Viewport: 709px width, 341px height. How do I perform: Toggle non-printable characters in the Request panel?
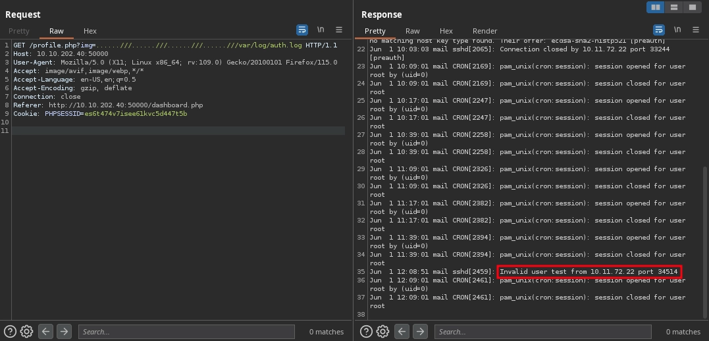point(321,30)
